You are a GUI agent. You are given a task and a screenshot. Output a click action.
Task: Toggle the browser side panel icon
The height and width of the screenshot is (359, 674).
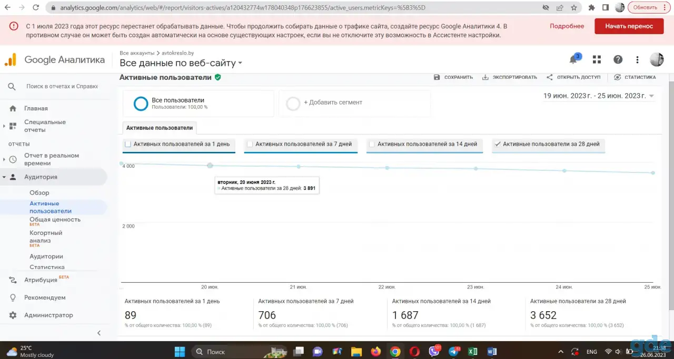pyautogui.click(x=606, y=8)
